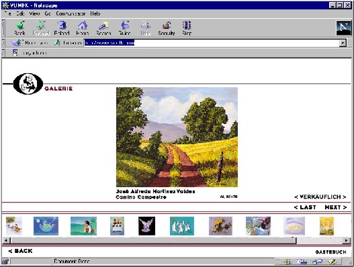Select the yellow flowers on grey thumbnail

click(220, 226)
